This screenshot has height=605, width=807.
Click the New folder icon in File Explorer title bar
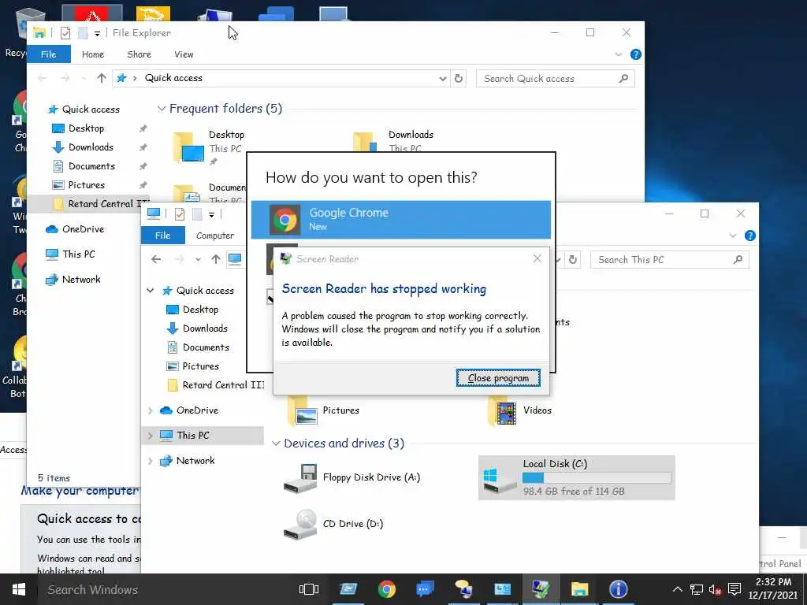coord(82,33)
